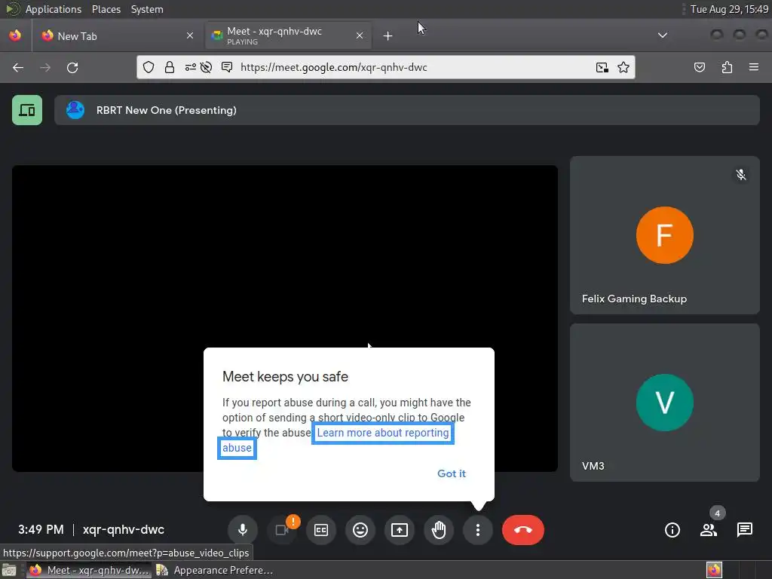Click the show desktop icon in taskbar
Image resolution: width=772 pixels, height=579 pixels.
pyautogui.click(x=9, y=570)
